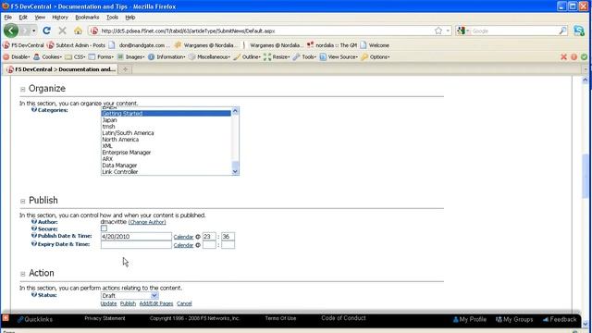
Task: Open the History menu
Action: [x=60, y=18]
